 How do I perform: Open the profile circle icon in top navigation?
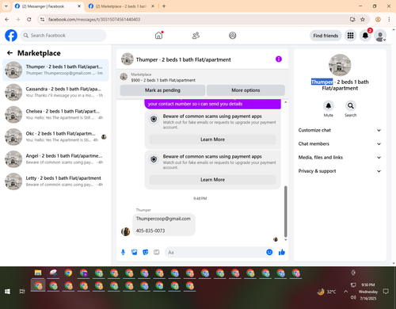tap(233, 36)
